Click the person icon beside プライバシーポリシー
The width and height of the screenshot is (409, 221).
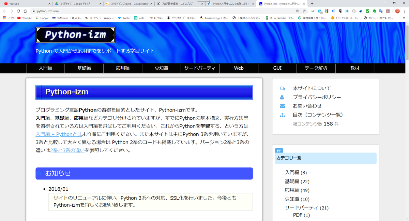coord(282,97)
